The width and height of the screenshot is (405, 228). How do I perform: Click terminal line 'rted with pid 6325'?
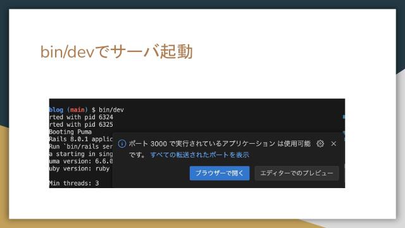pyautogui.click(x=81, y=124)
